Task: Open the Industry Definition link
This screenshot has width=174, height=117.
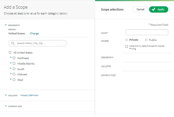Action: [x=29, y=95]
